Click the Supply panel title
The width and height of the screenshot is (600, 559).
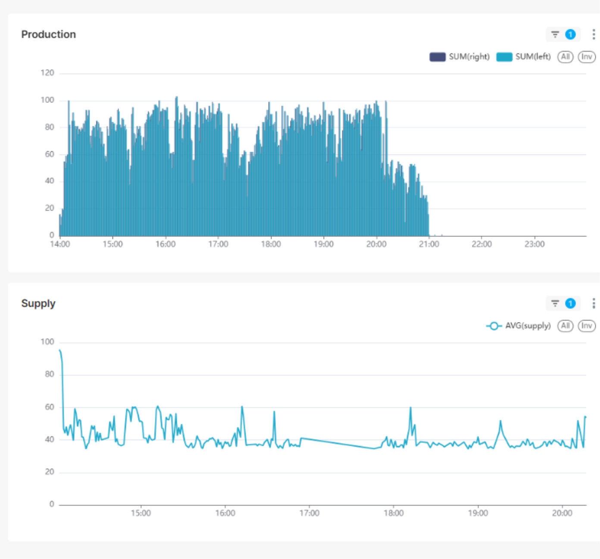[38, 304]
